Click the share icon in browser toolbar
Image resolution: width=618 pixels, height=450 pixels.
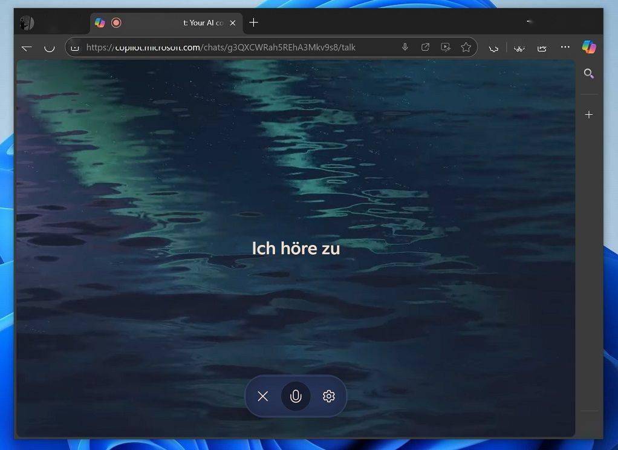tap(542, 48)
